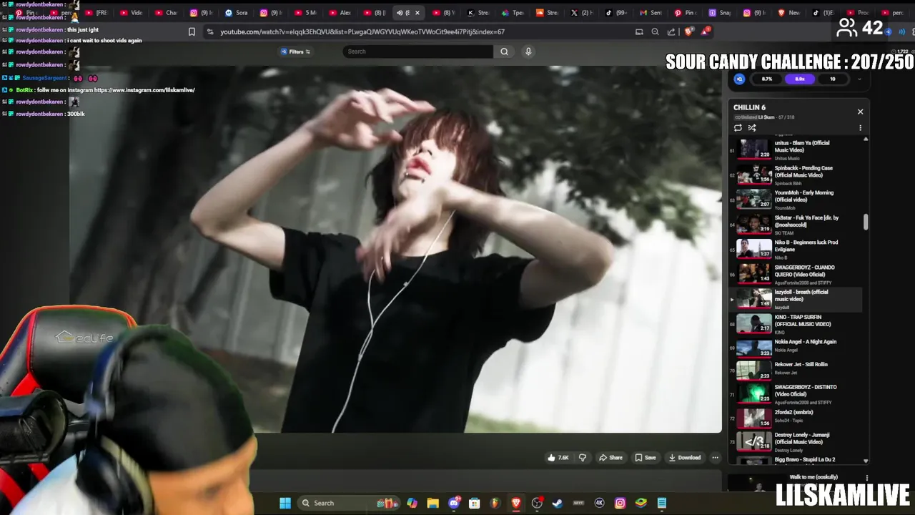Open BlueStacks from the taskbar

640,503
